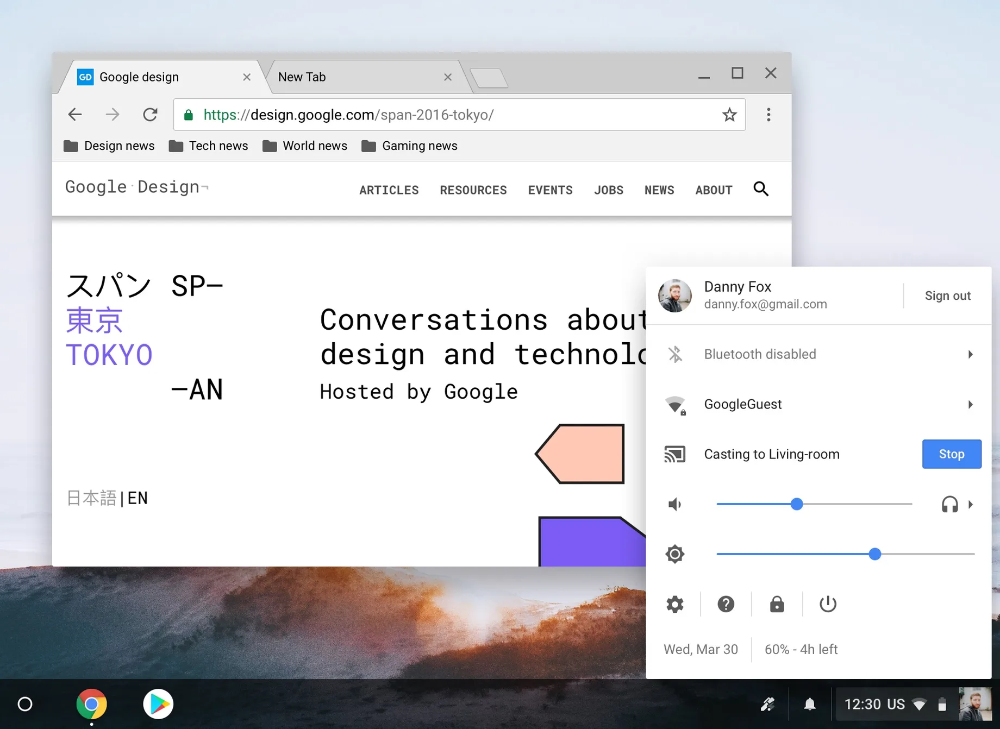The image size is (1000, 729).
Task: Click Sign out in the system panel
Action: [948, 296]
